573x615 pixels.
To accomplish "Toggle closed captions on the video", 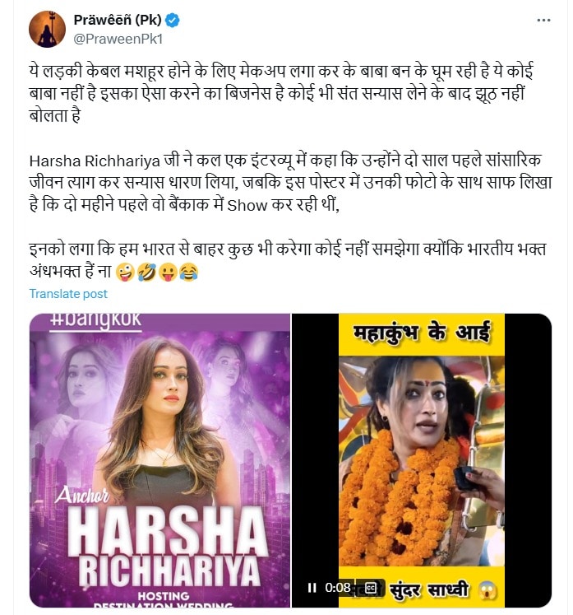I will pyautogui.click(x=371, y=588).
